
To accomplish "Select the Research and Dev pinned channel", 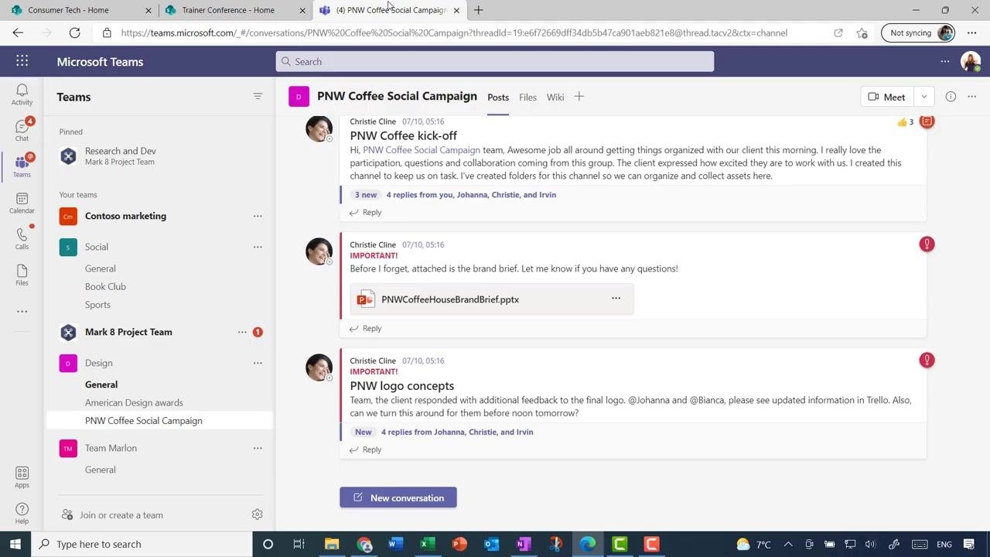I will coord(159,156).
